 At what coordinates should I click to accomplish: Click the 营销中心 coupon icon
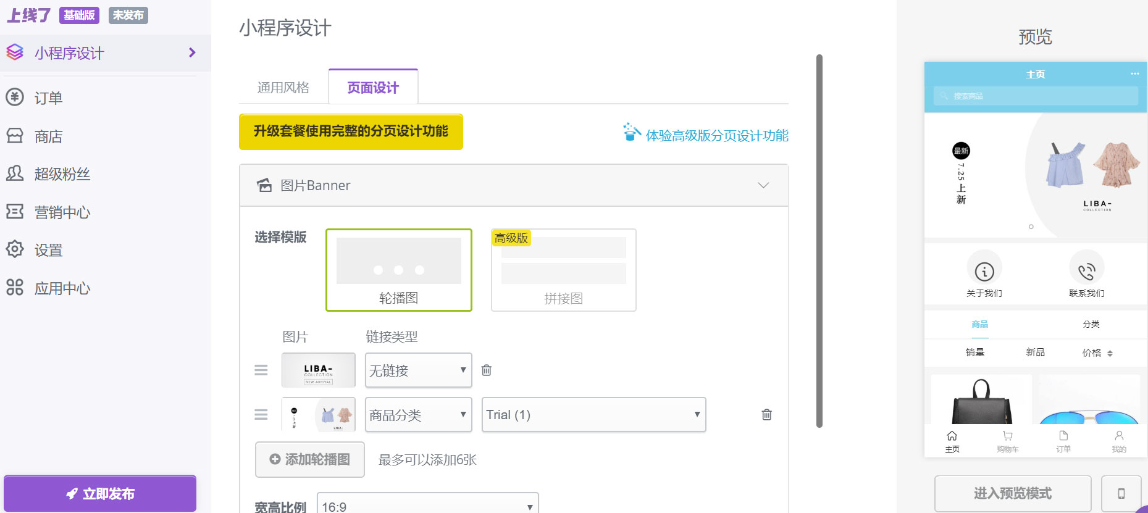click(15, 212)
